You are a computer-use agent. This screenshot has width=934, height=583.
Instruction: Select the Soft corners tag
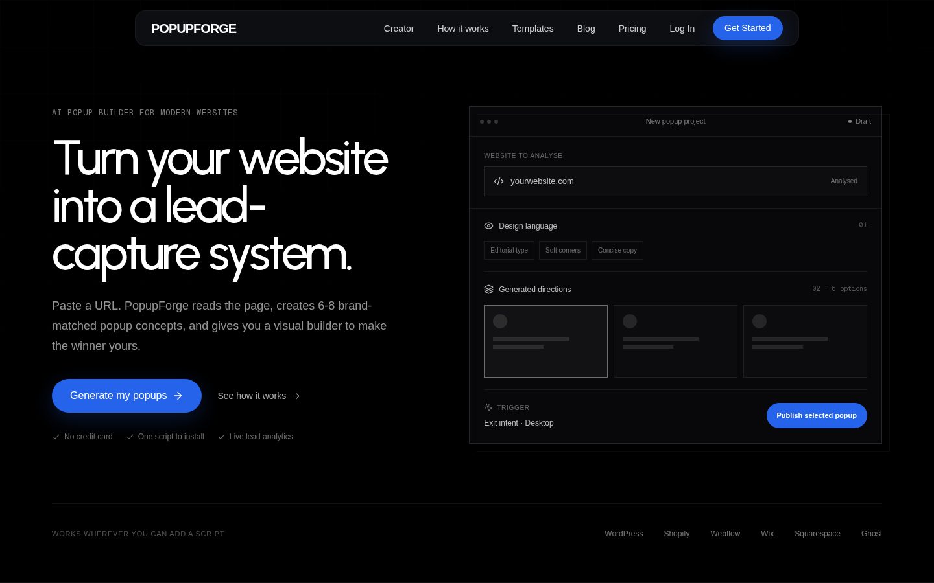click(563, 250)
